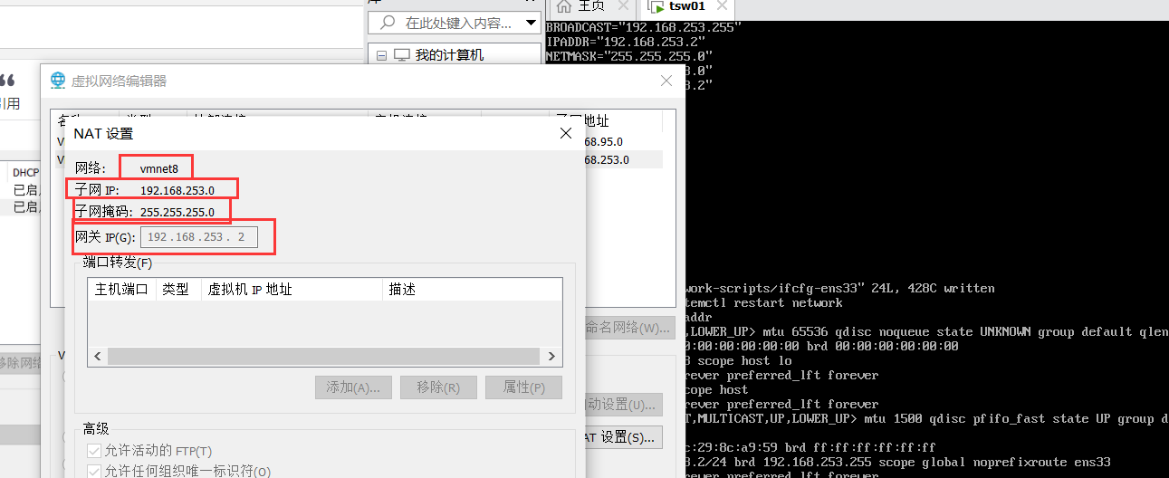Click the 'brd 00:00:00:00:00:00' terminal line
Viewport: 1169px width, 478px height.
(821, 346)
